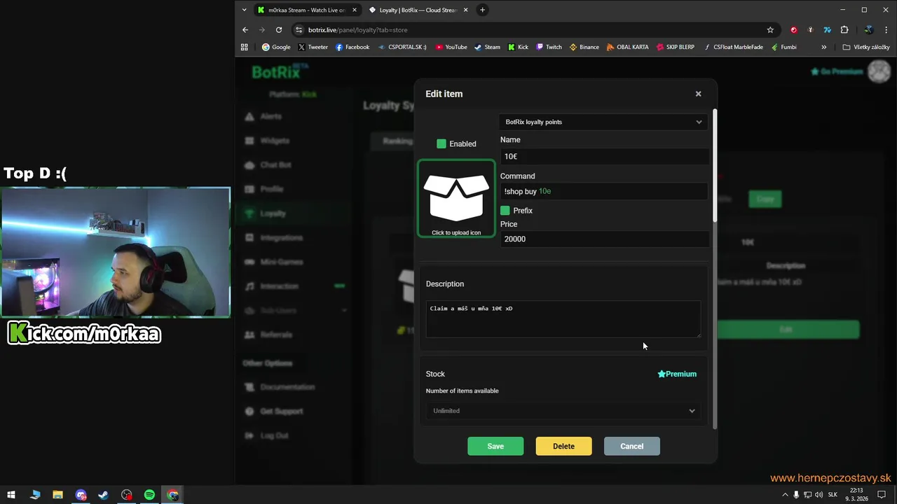Click the Price field showing 20000
897x504 pixels.
(604, 239)
